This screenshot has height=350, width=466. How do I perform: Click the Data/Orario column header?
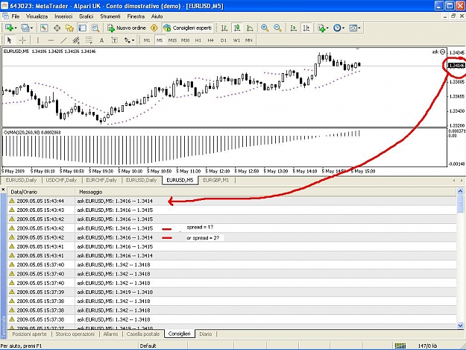(41, 192)
